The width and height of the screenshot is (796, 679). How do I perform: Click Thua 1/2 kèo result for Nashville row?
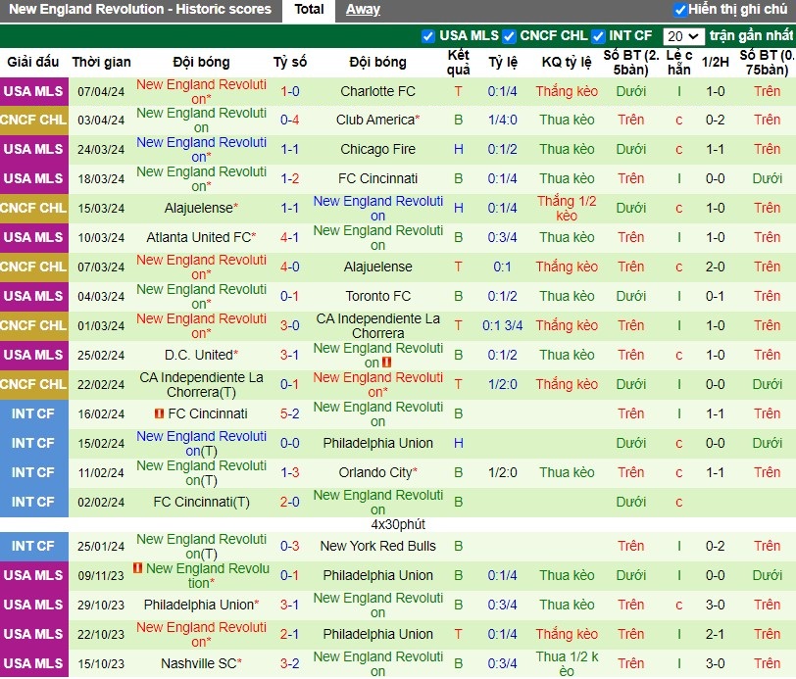(567, 663)
